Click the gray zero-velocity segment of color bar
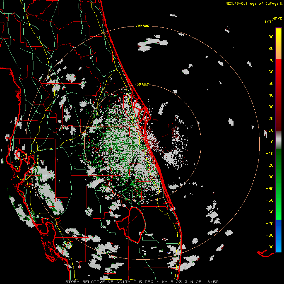This screenshot has width=284, height=284. click(x=279, y=140)
